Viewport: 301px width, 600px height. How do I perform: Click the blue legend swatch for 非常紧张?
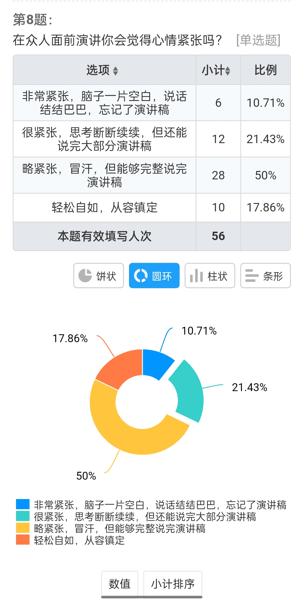tap(23, 504)
